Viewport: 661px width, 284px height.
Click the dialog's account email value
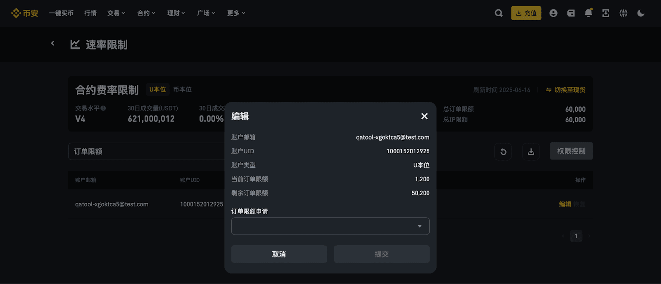tap(392, 137)
